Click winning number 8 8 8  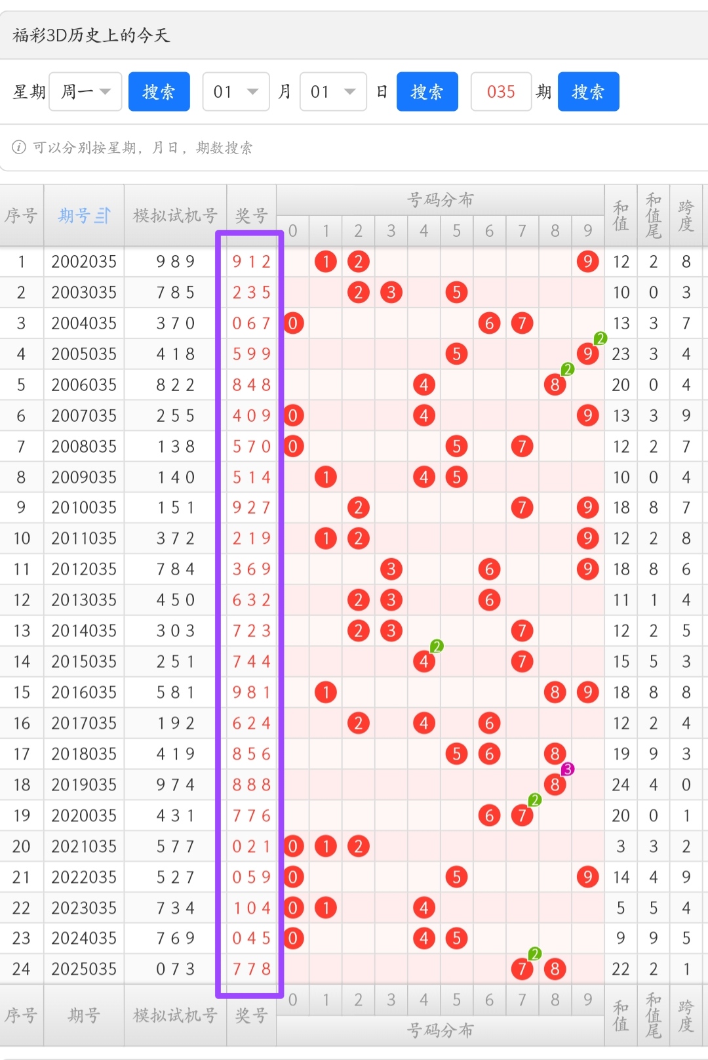(251, 785)
